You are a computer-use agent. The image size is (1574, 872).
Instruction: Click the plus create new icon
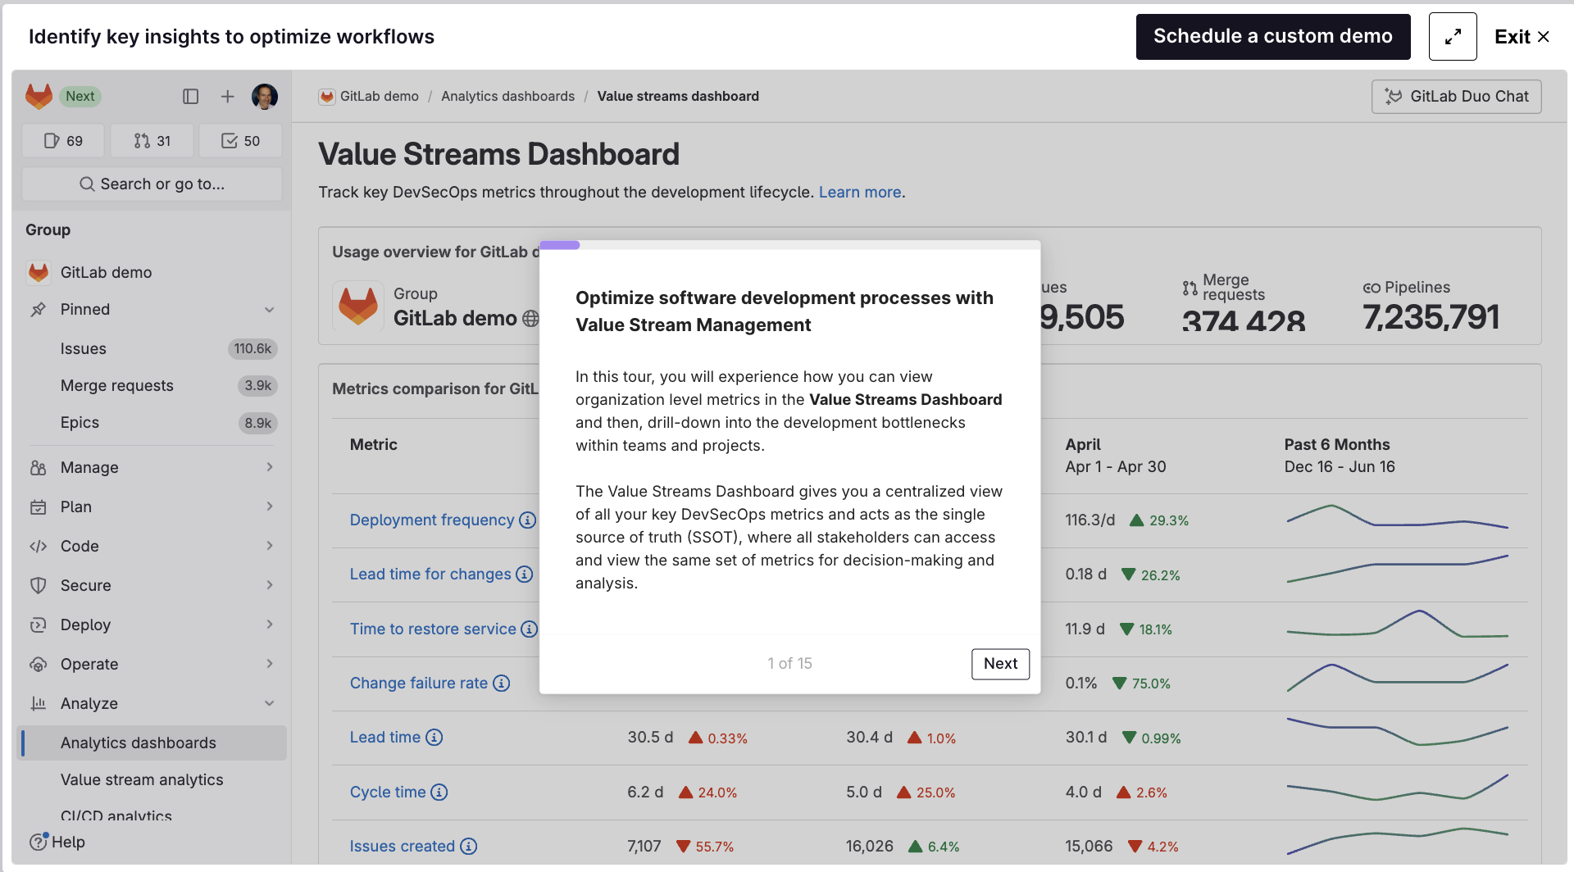pyautogui.click(x=228, y=97)
